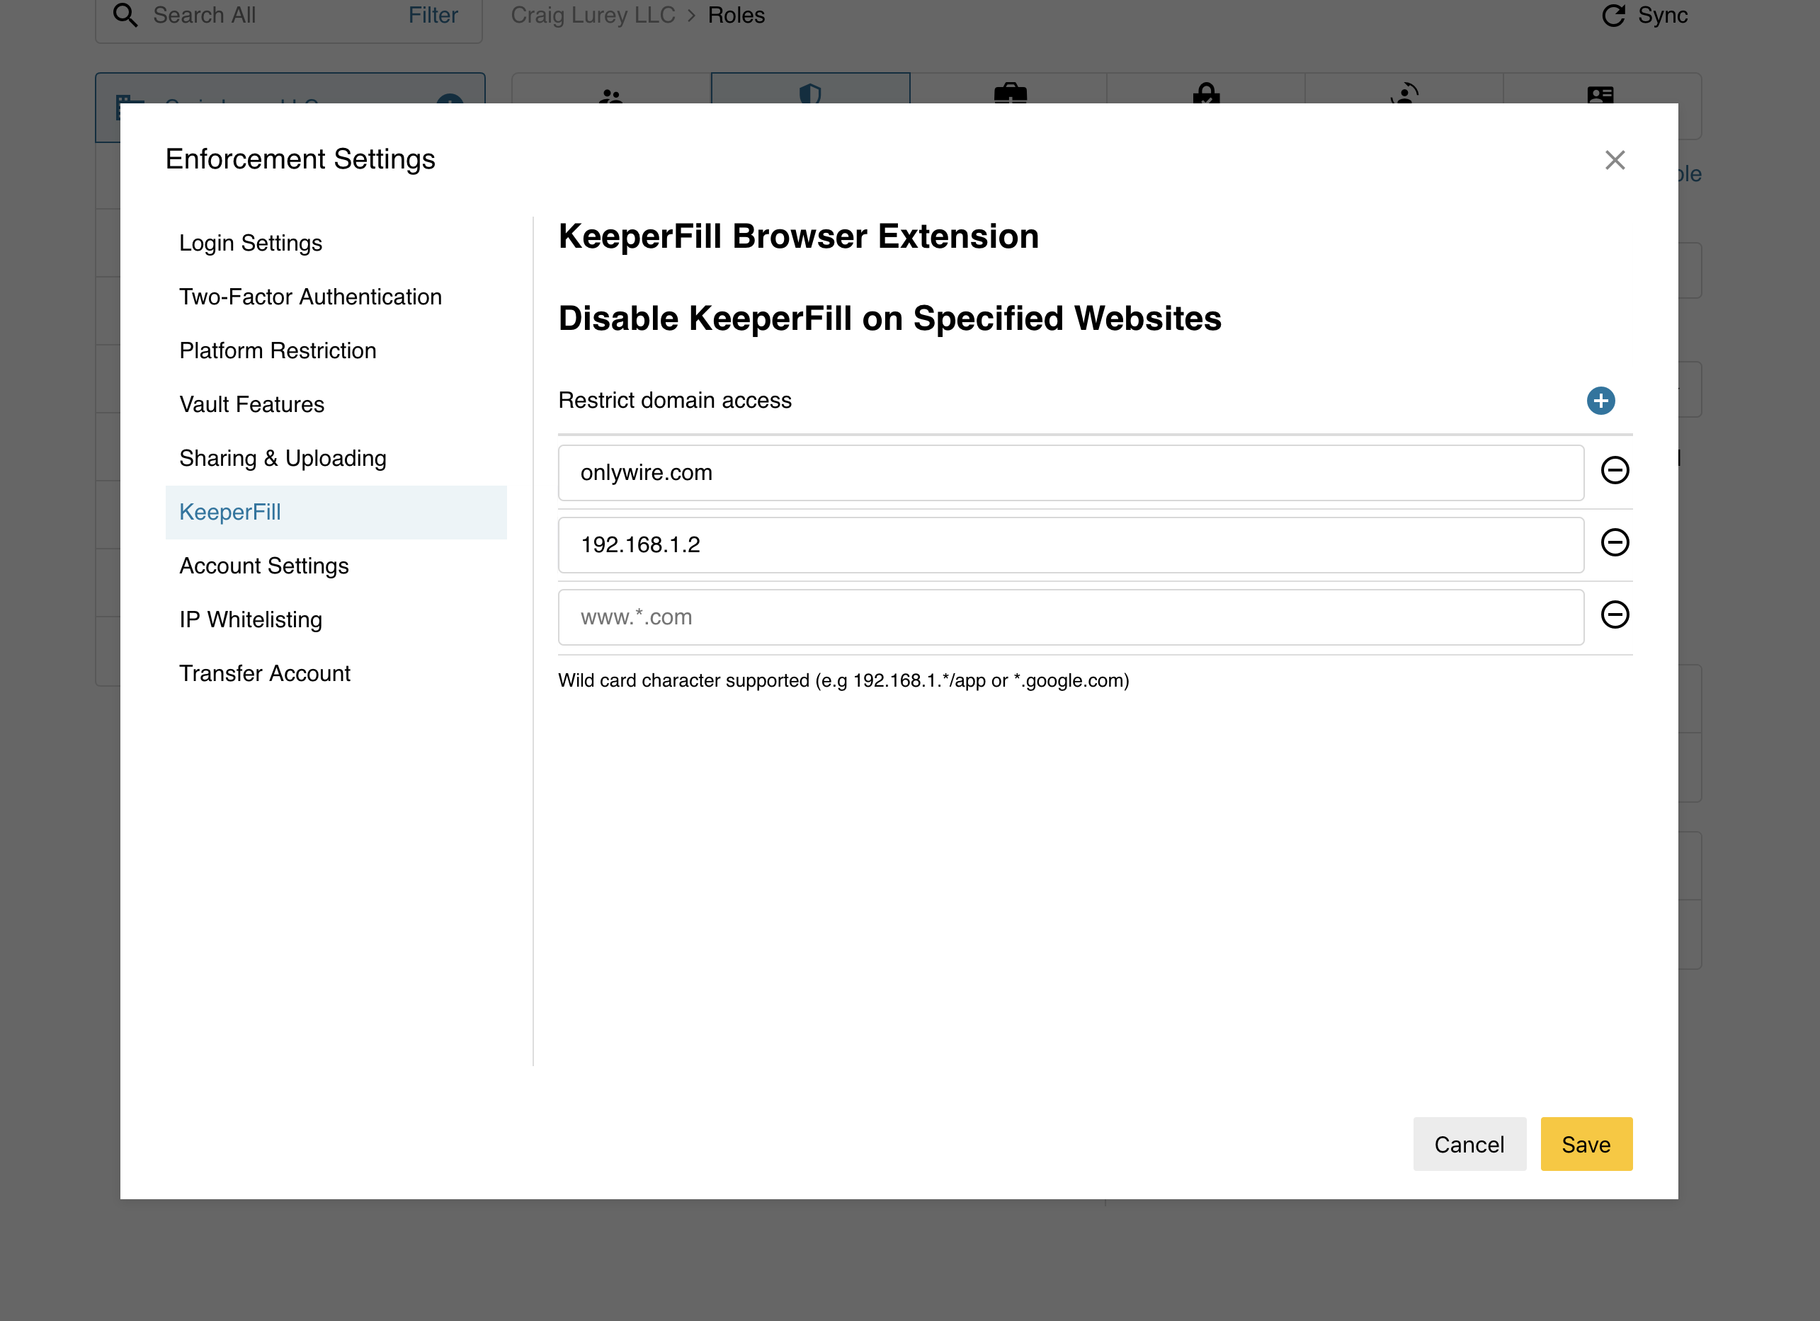Remove the onlywire.com domain entry

(1615, 471)
